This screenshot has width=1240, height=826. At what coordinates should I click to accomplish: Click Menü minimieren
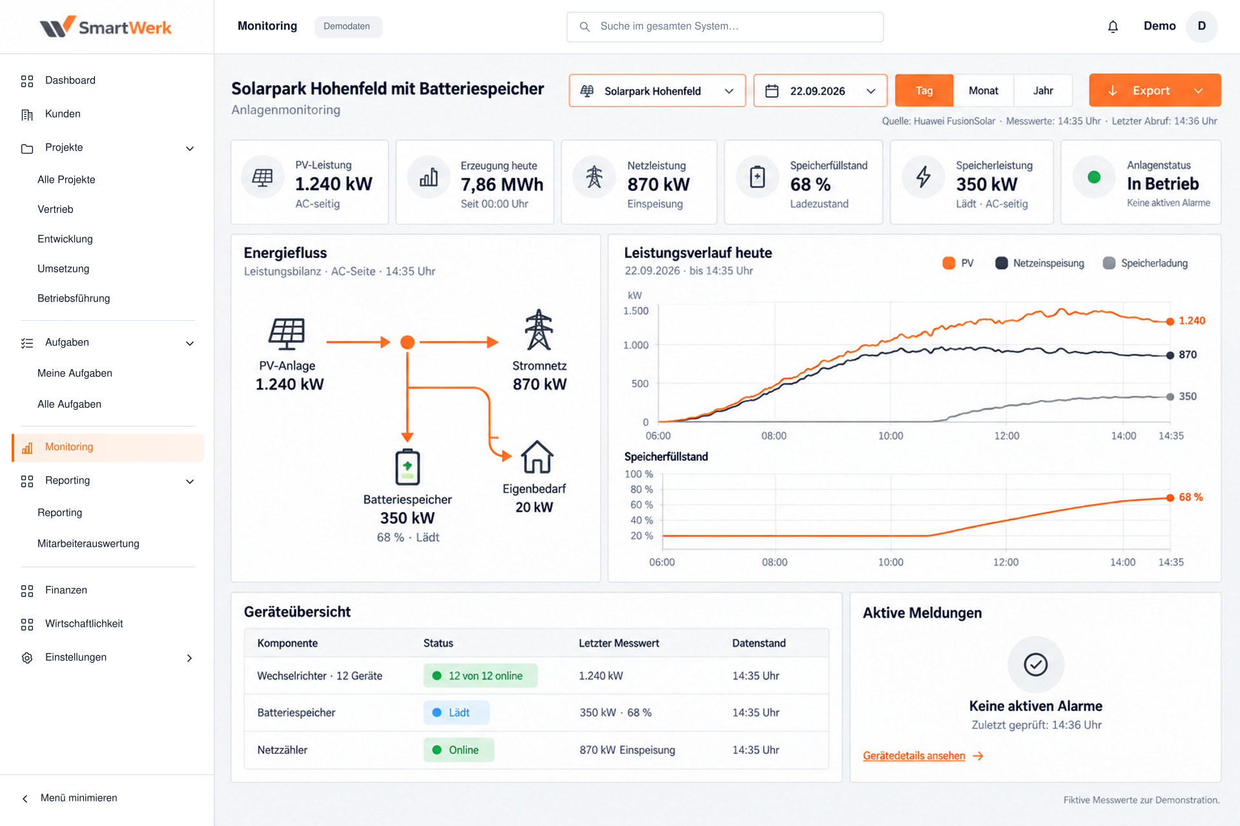pyautogui.click(x=70, y=798)
